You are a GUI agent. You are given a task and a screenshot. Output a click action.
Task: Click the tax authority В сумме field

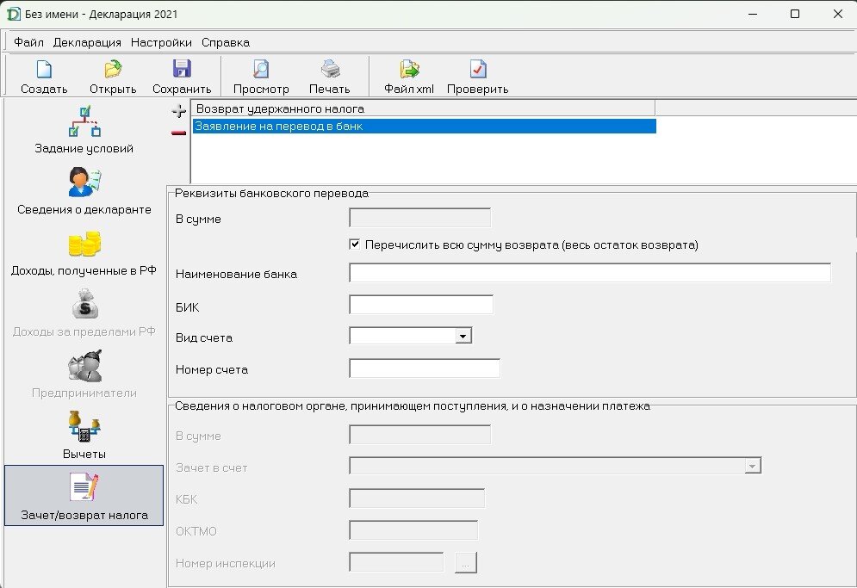(419, 435)
